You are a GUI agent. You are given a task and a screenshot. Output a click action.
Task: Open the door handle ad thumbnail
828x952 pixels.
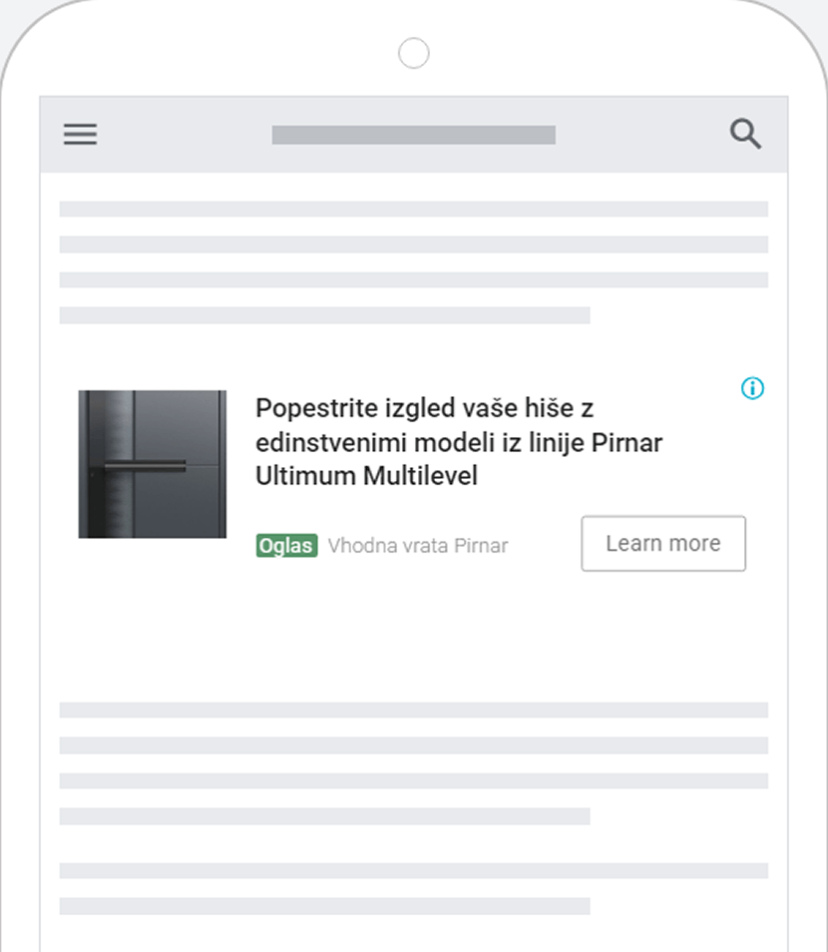[153, 464]
